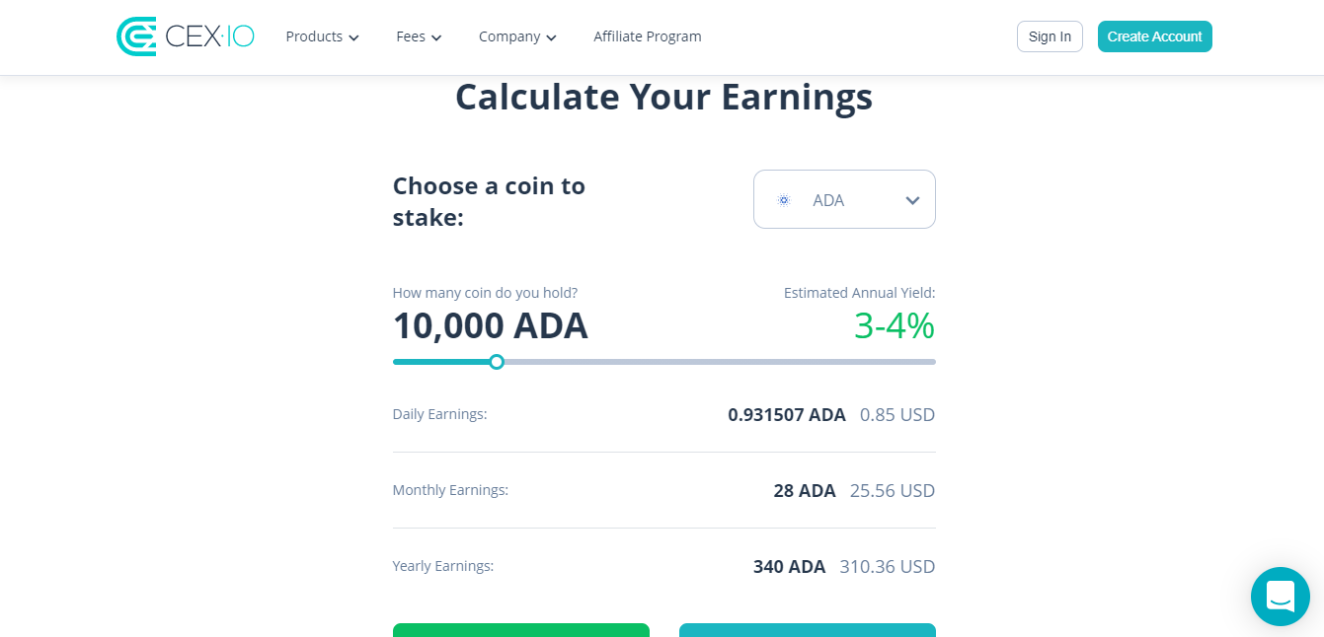Open the chat support widget

[x=1280, y=596]
